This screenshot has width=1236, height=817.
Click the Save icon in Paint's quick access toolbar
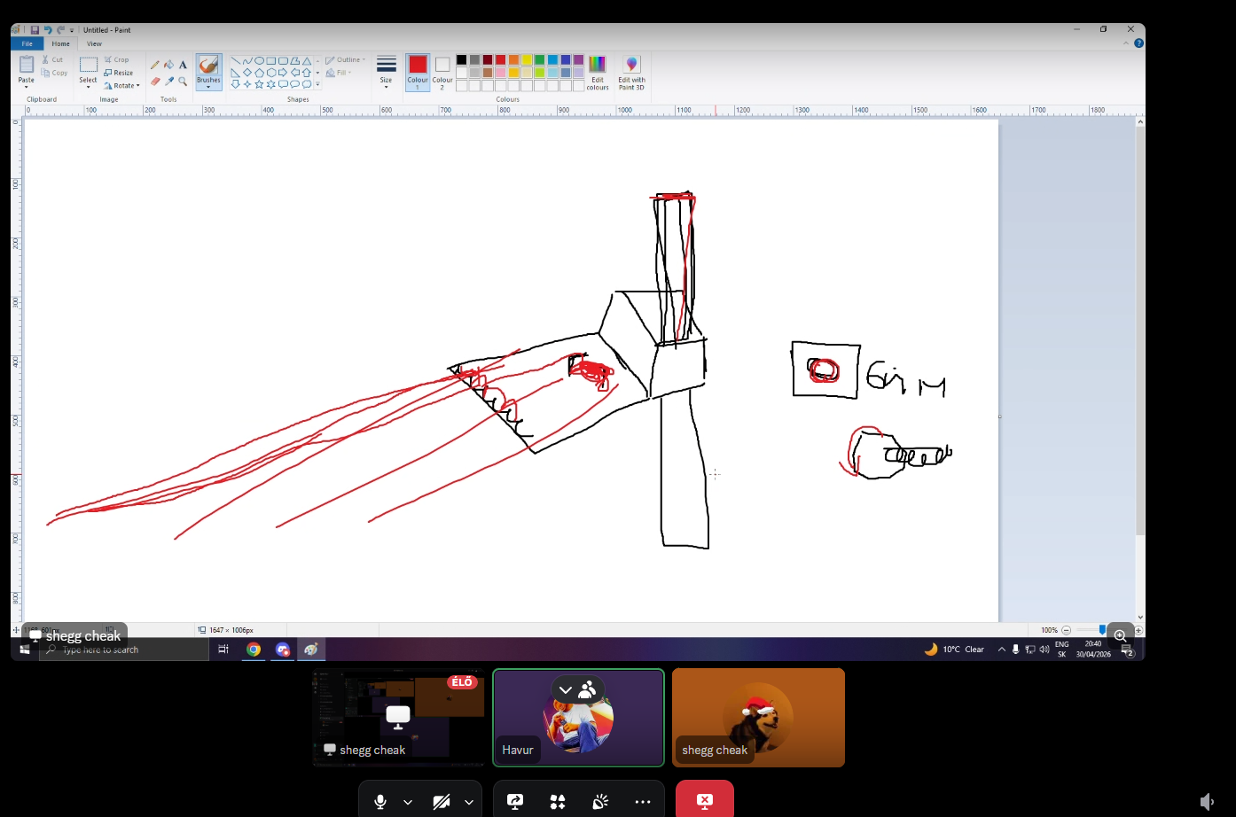(35, 30)
